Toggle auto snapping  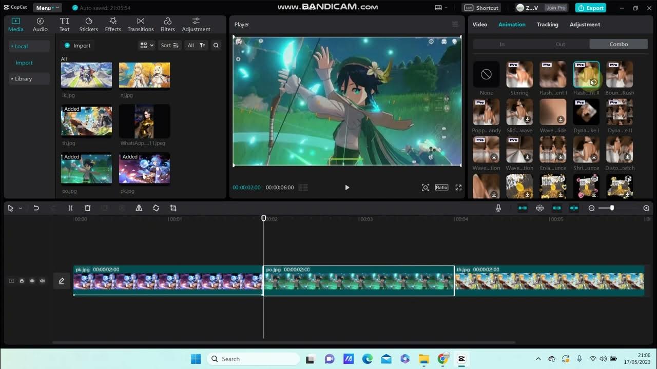539,208
